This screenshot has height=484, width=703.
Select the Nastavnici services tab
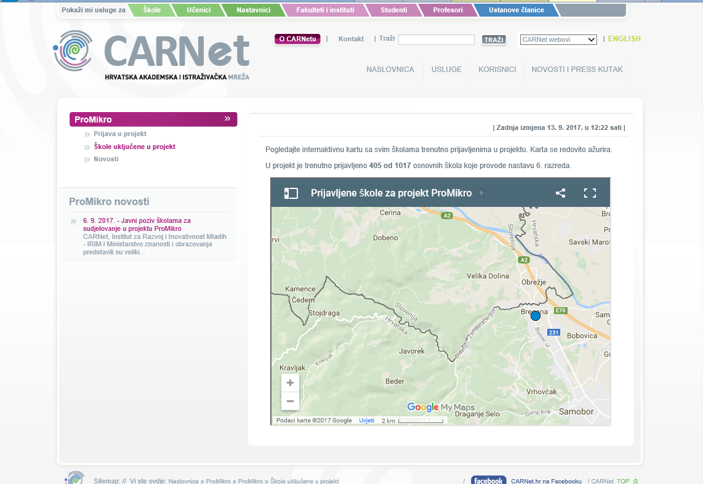[253, 10]
